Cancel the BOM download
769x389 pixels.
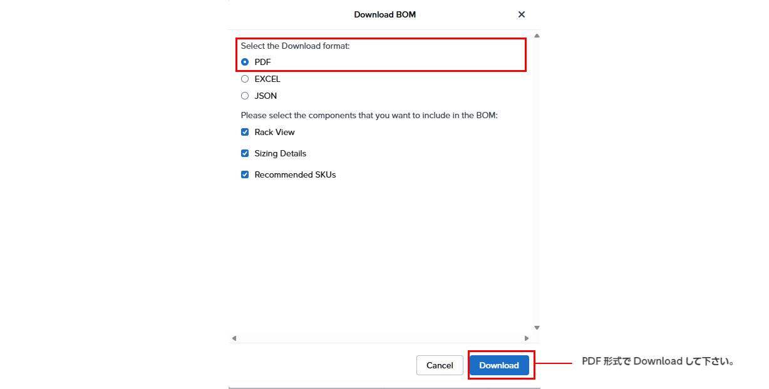pos(440,365)
